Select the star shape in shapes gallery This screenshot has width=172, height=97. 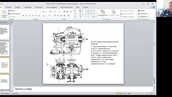(94, 16)
